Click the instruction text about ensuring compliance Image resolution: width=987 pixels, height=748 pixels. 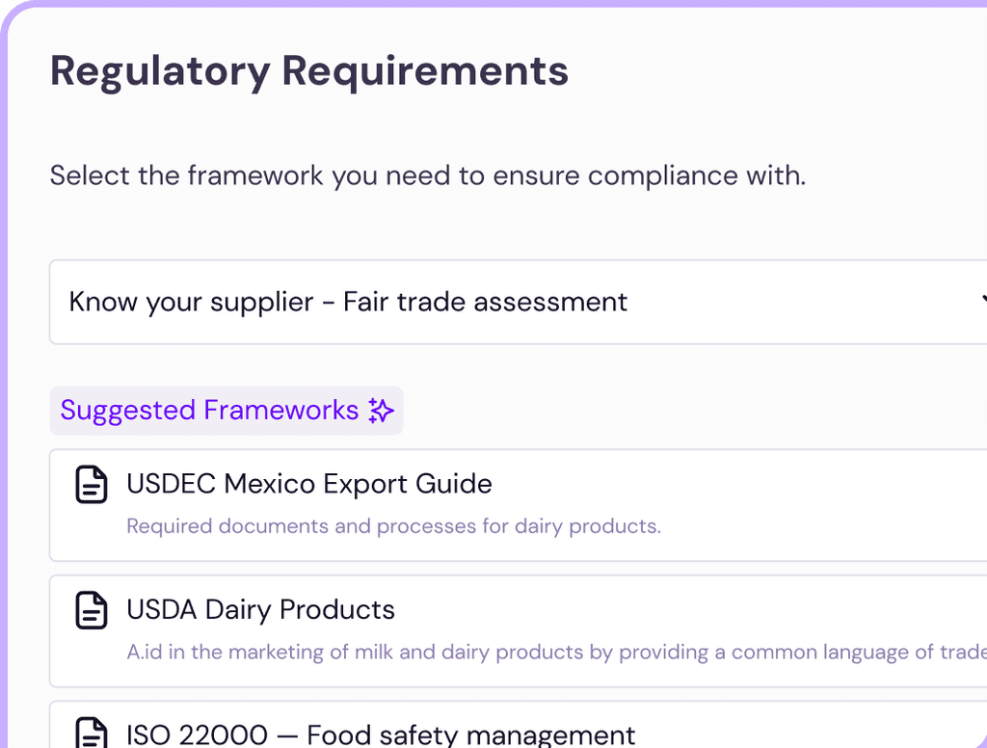427,175
